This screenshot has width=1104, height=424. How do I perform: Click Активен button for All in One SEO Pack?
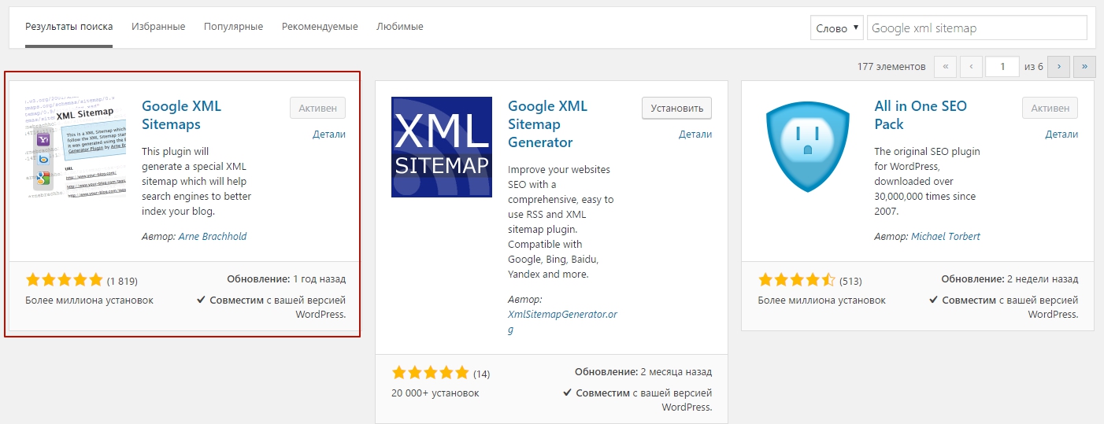point(1050,108)
